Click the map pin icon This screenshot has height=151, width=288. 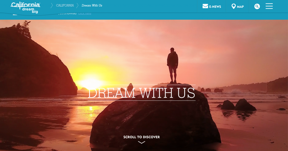coord(233,6)
